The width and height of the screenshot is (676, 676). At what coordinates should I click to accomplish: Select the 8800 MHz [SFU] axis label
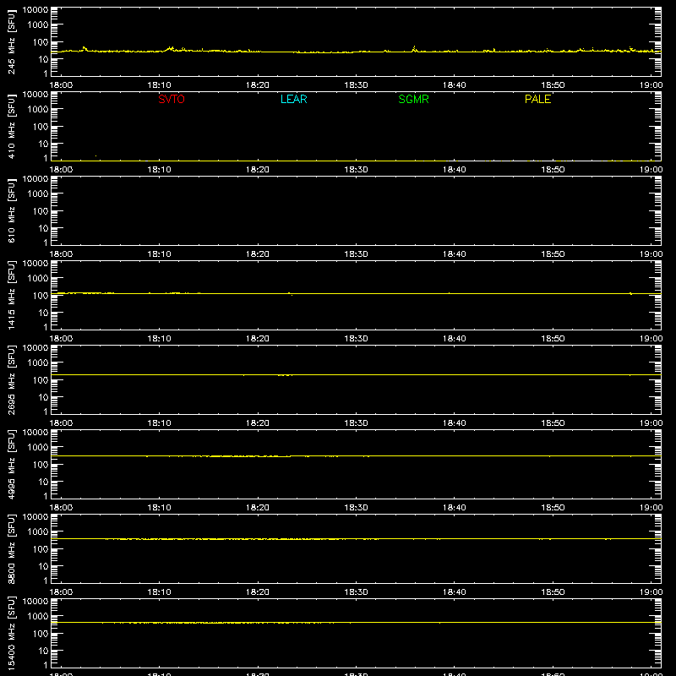pyautogui.click(x=12, y=548)
